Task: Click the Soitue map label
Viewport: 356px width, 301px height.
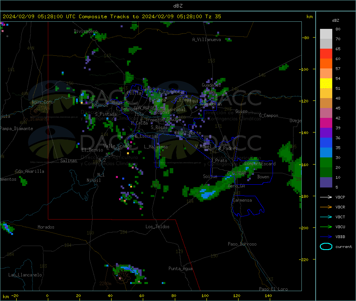Action: 210,176
